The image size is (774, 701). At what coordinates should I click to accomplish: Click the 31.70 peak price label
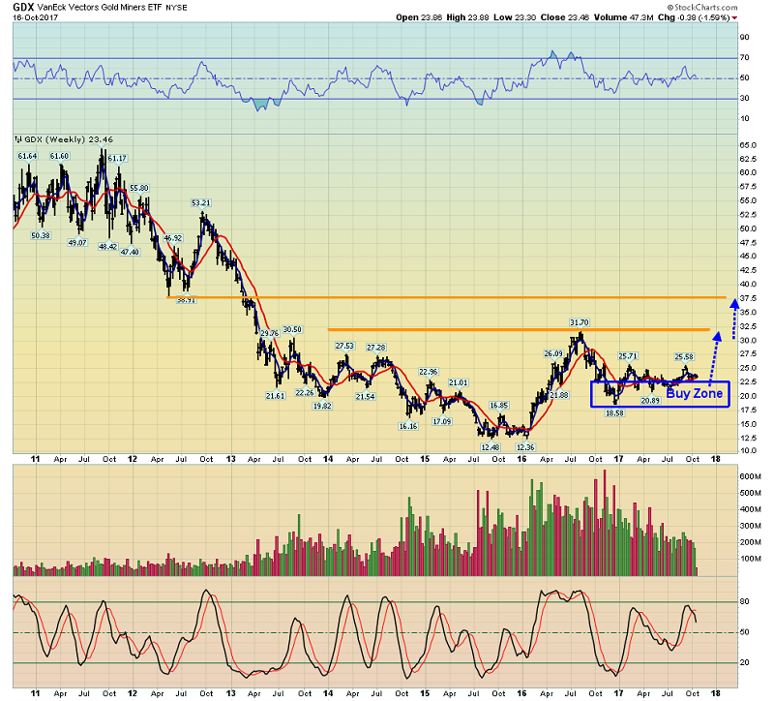click(x=580, y=321)
